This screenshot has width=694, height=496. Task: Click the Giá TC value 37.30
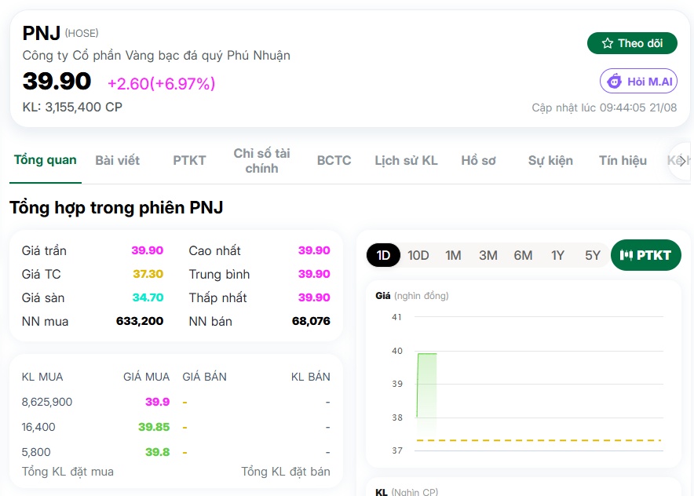148,275
